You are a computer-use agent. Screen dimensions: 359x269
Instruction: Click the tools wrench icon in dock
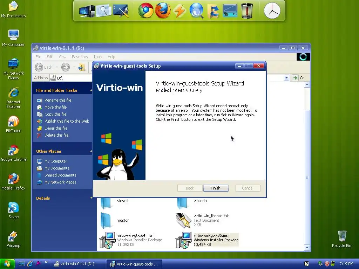(x=121, y=11)
